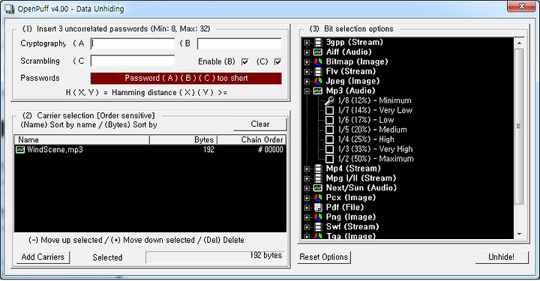Check the 1/6 (17%) Low option
Screen dimensions: 540x281
(x=329, y=120)
